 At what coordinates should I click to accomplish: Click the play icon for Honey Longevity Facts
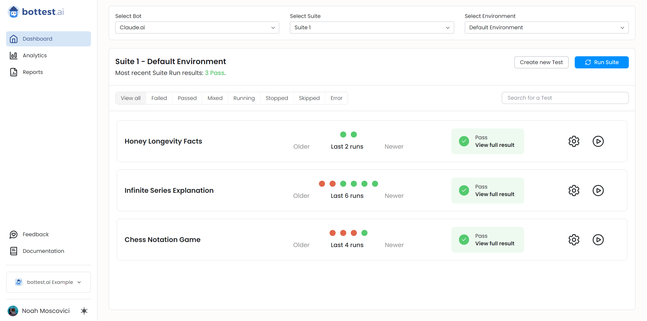598,141
